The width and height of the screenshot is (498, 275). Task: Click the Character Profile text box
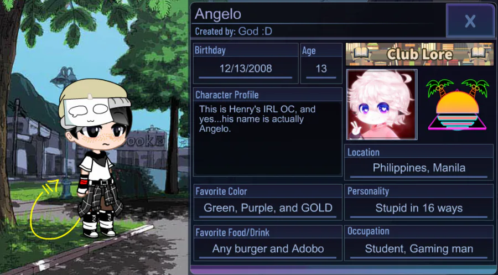[267, 138]
